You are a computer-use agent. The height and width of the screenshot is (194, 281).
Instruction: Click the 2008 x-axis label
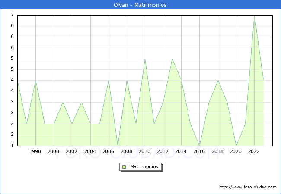127,151
